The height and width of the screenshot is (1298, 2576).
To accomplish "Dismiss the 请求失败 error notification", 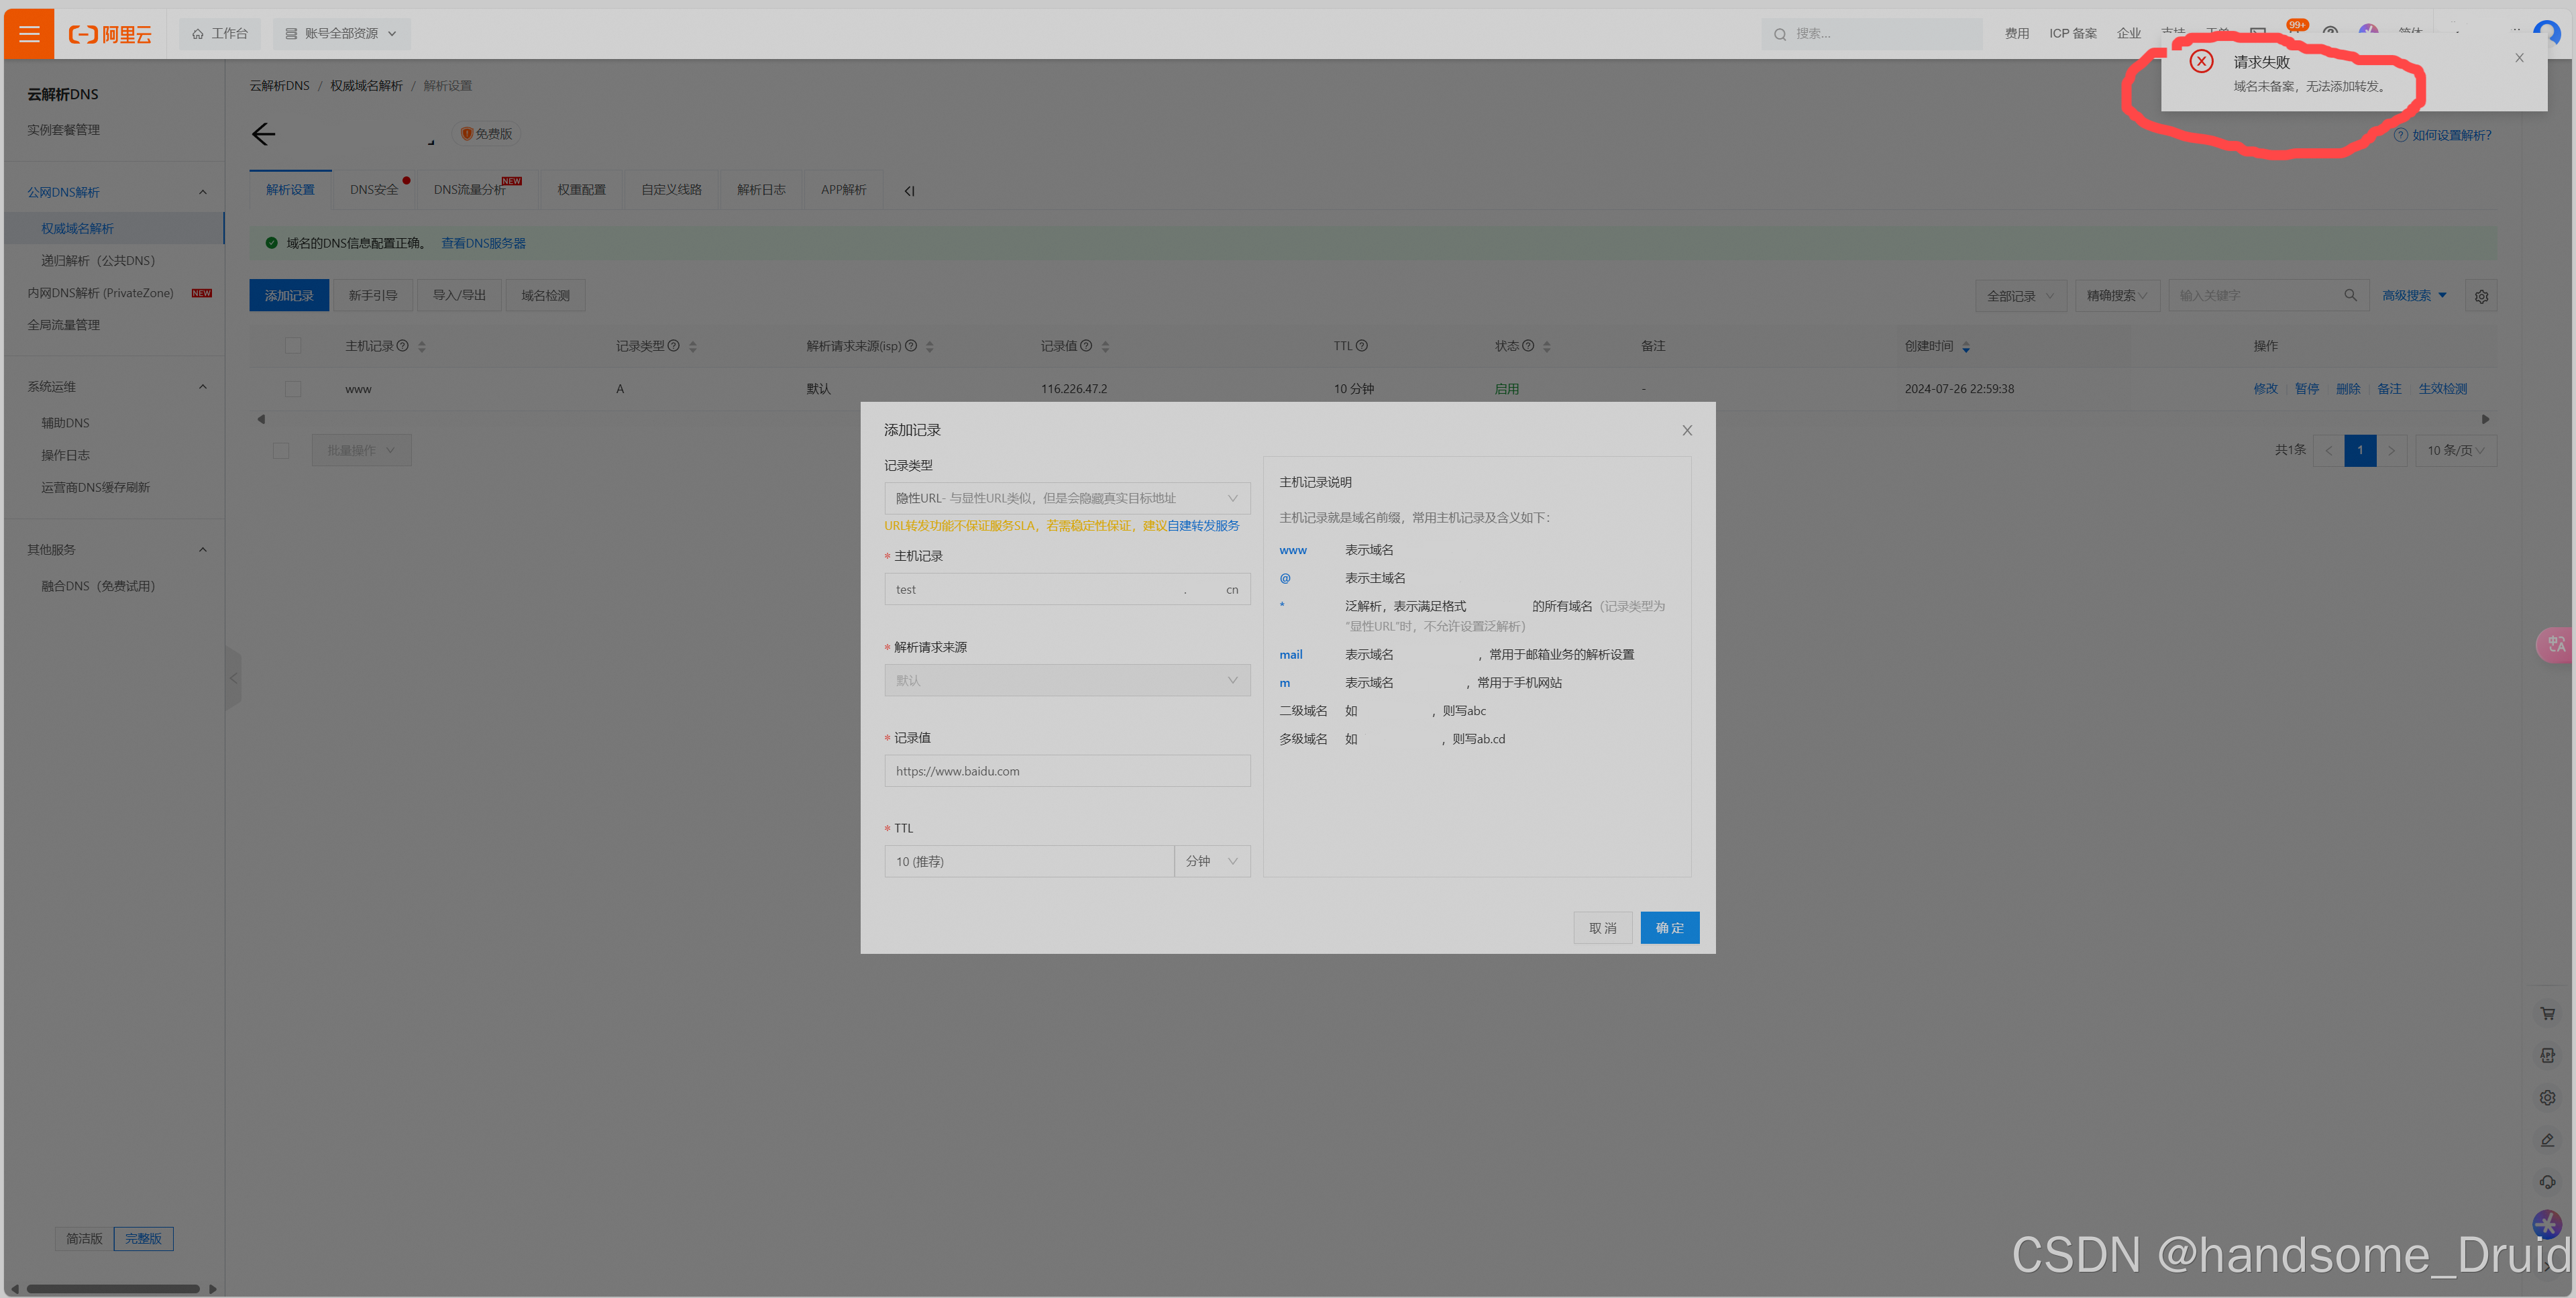I will [x=2519, y=58].
